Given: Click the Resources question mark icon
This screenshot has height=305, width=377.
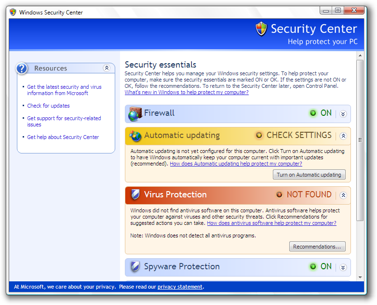Looking at the screenshot, I should pyautogui.click(x=22, y=69).
